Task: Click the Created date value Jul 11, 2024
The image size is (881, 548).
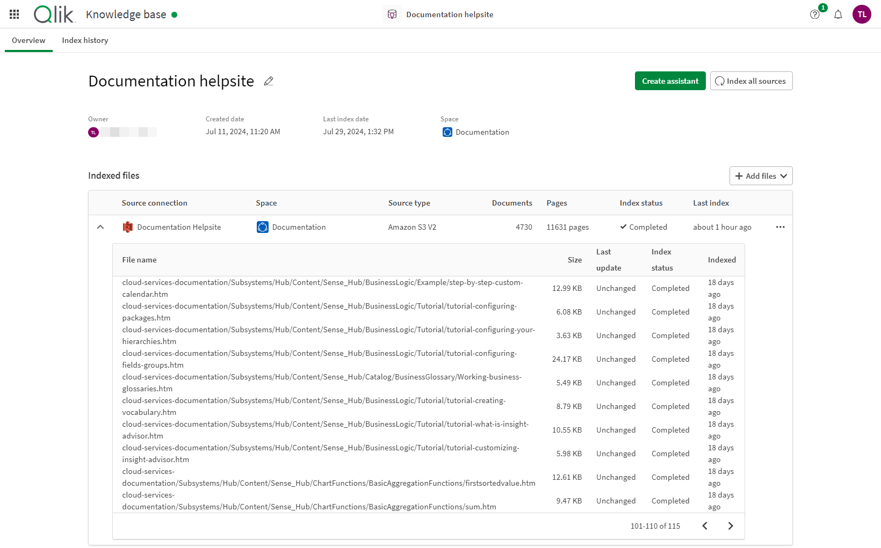Action: click(x=243, y=131)
